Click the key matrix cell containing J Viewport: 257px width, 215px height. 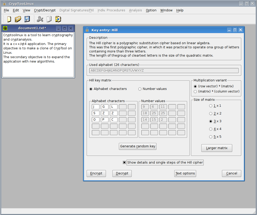point(96,107)
